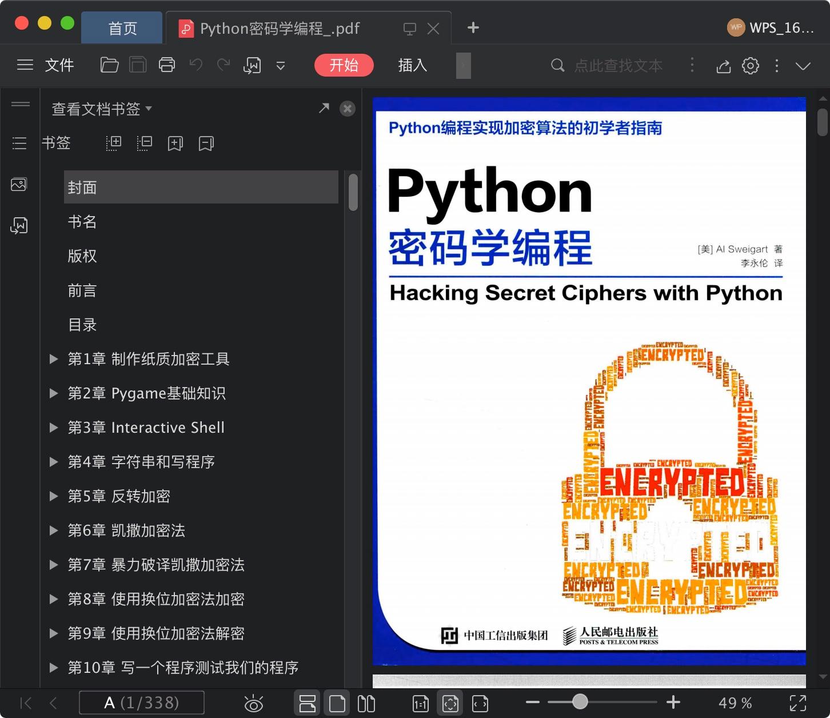Viewport: 830px width, 718px height.
Task: Click the share export icon
Action: [x=724, y=66]
